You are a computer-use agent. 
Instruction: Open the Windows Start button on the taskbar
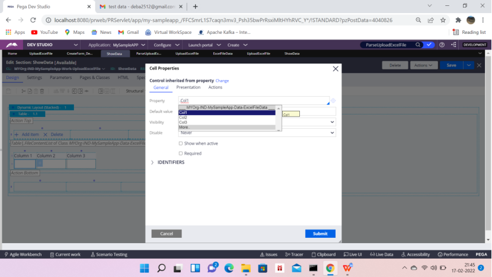[144, 268]
